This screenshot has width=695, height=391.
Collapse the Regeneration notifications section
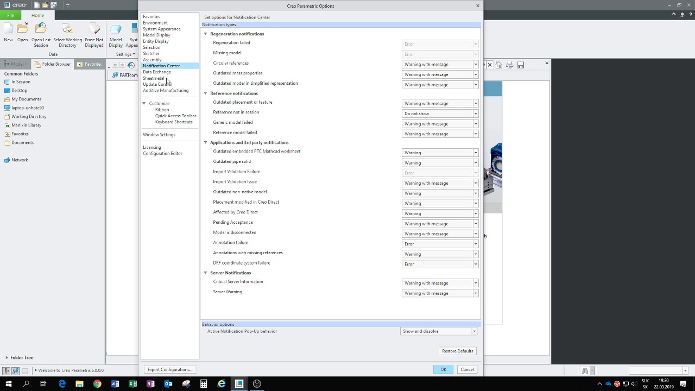205,34
